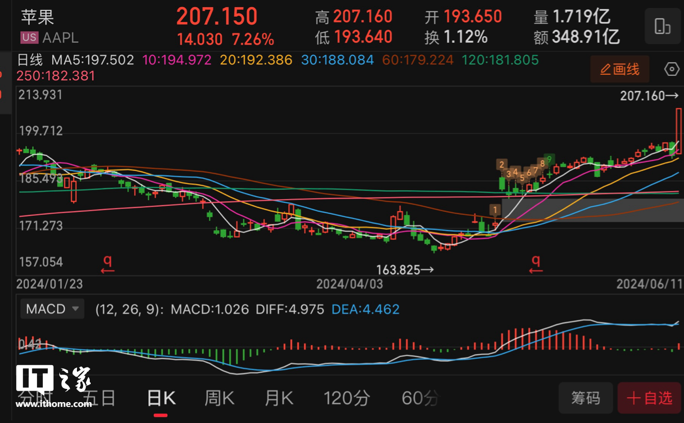Screen dimensions: 684x423
Task: Click the MA 30:188.084 label
Action: (337, 60)
